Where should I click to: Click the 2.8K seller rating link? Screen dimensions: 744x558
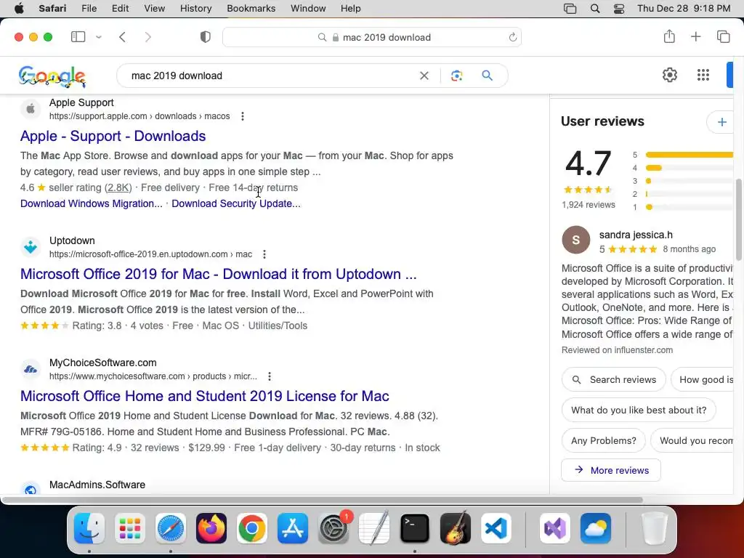(x=118, y=188)
